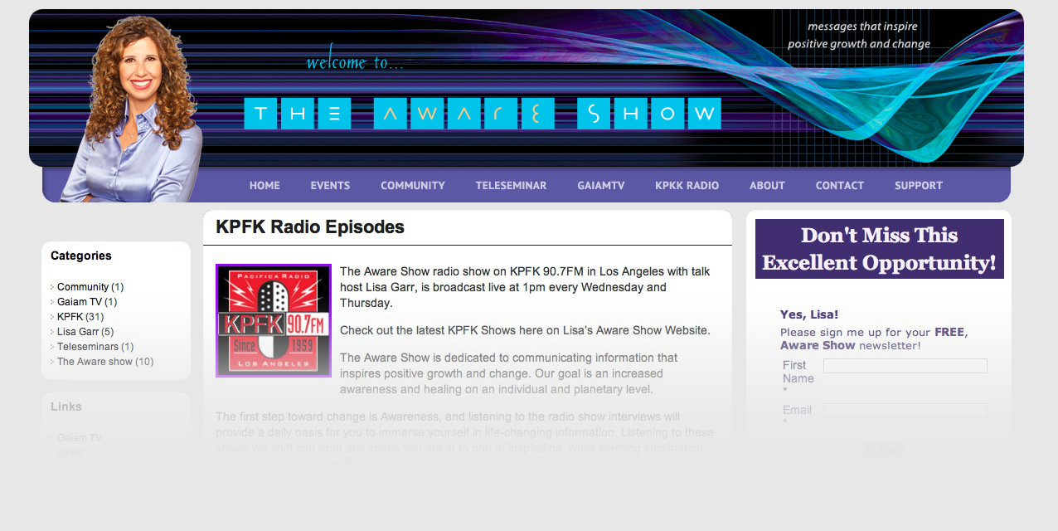Open the Lisa Garr category link
Viewport: 1058px width, 531px height.
[78, 332]
